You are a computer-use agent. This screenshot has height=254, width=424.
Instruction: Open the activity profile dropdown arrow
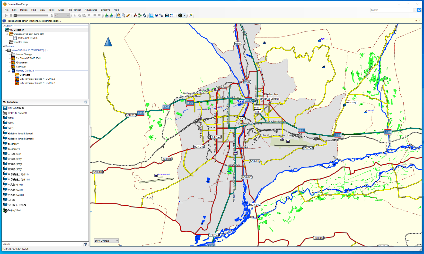coord(185,15)
